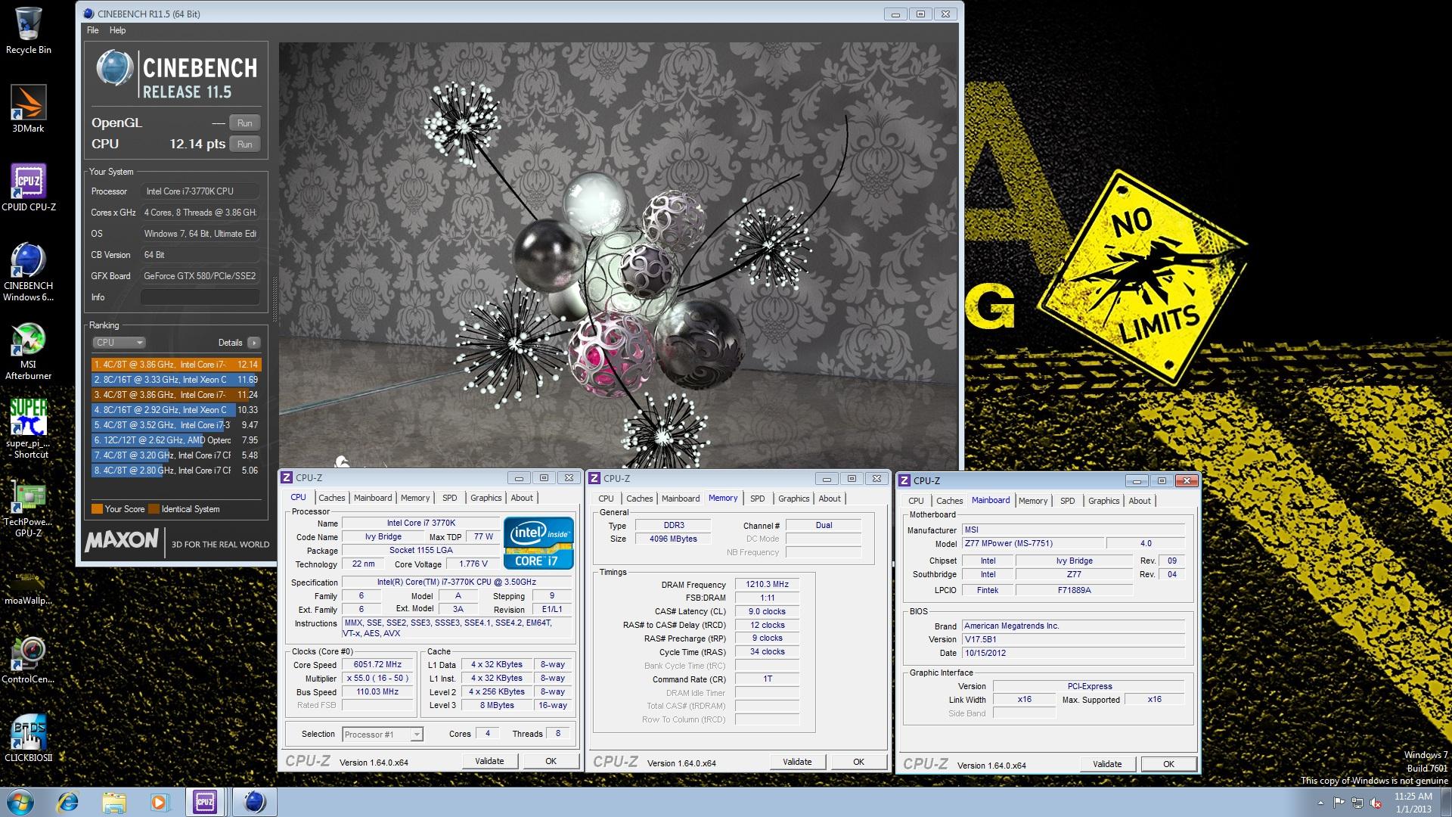Click OK in CPU-Z Memory window
This screenshot has height=817, width=1452.
859,762
